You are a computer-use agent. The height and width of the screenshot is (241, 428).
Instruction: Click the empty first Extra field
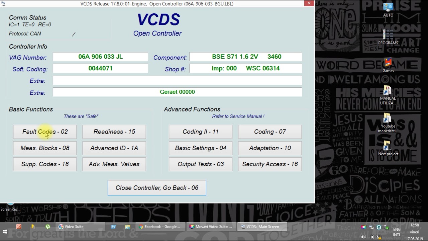(177, 80)
